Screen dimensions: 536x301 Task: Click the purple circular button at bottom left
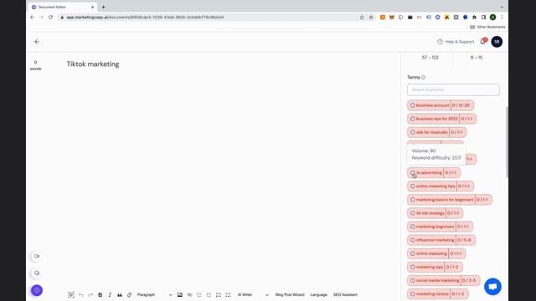pyautogui.click(x=37, y=290)
